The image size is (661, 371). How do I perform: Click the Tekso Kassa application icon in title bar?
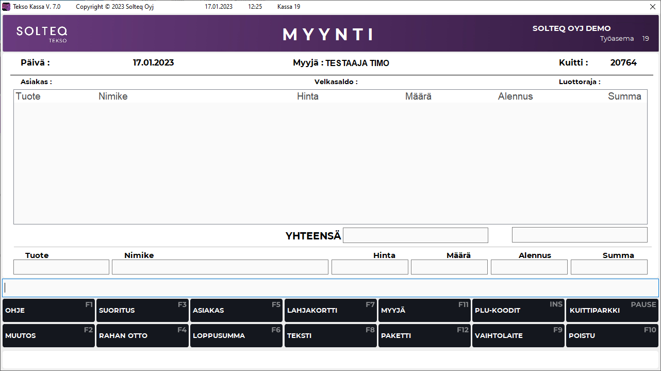[5, 7]
